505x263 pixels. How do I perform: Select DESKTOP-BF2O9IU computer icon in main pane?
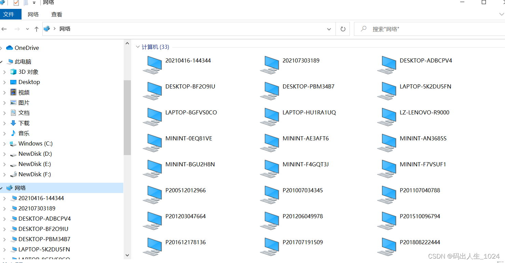pos(152,91)
